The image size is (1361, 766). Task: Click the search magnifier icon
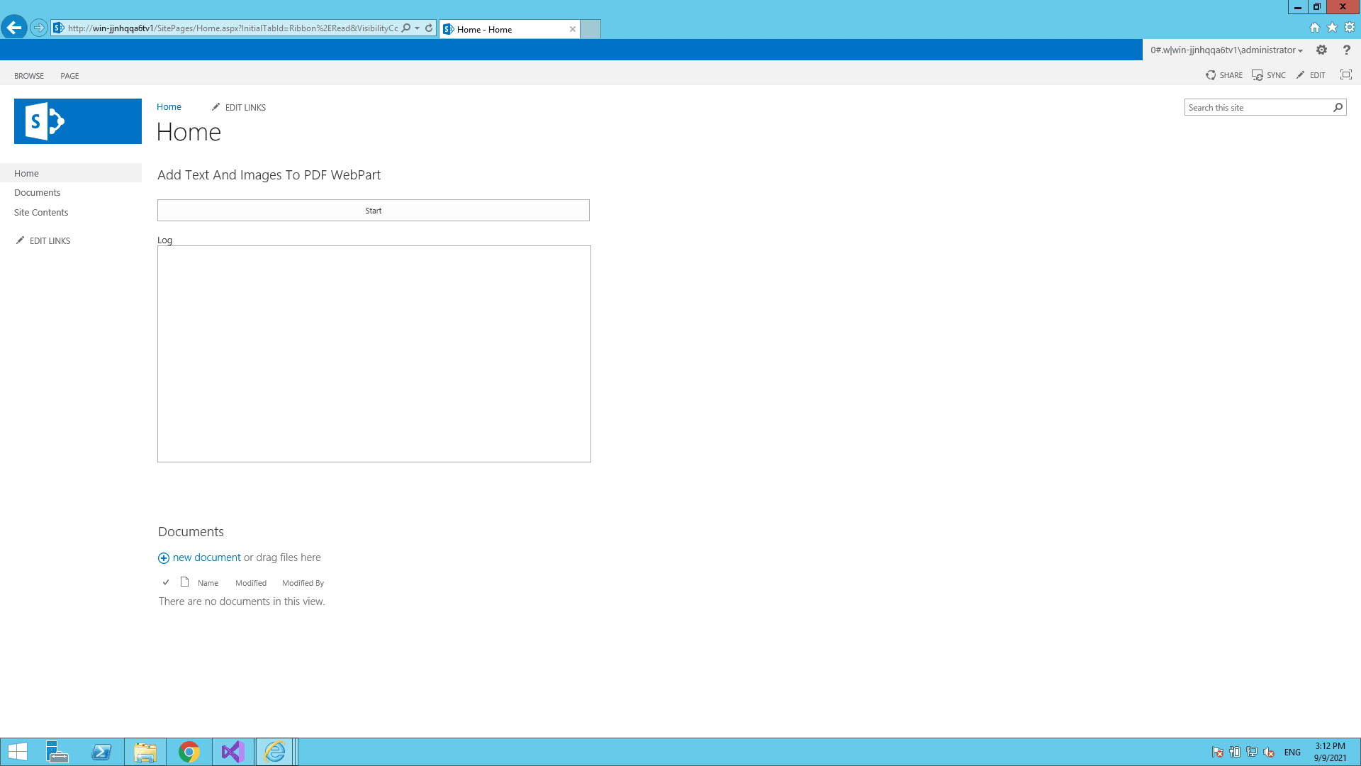tap(1338, 108)
